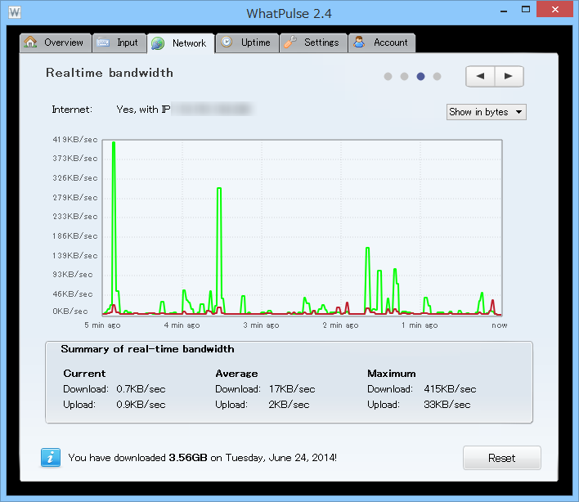
Task: Select the second page indicator dot
Action: [x=404, y=76]
